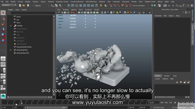Open the Bifrost menu

tap(160, 2)
